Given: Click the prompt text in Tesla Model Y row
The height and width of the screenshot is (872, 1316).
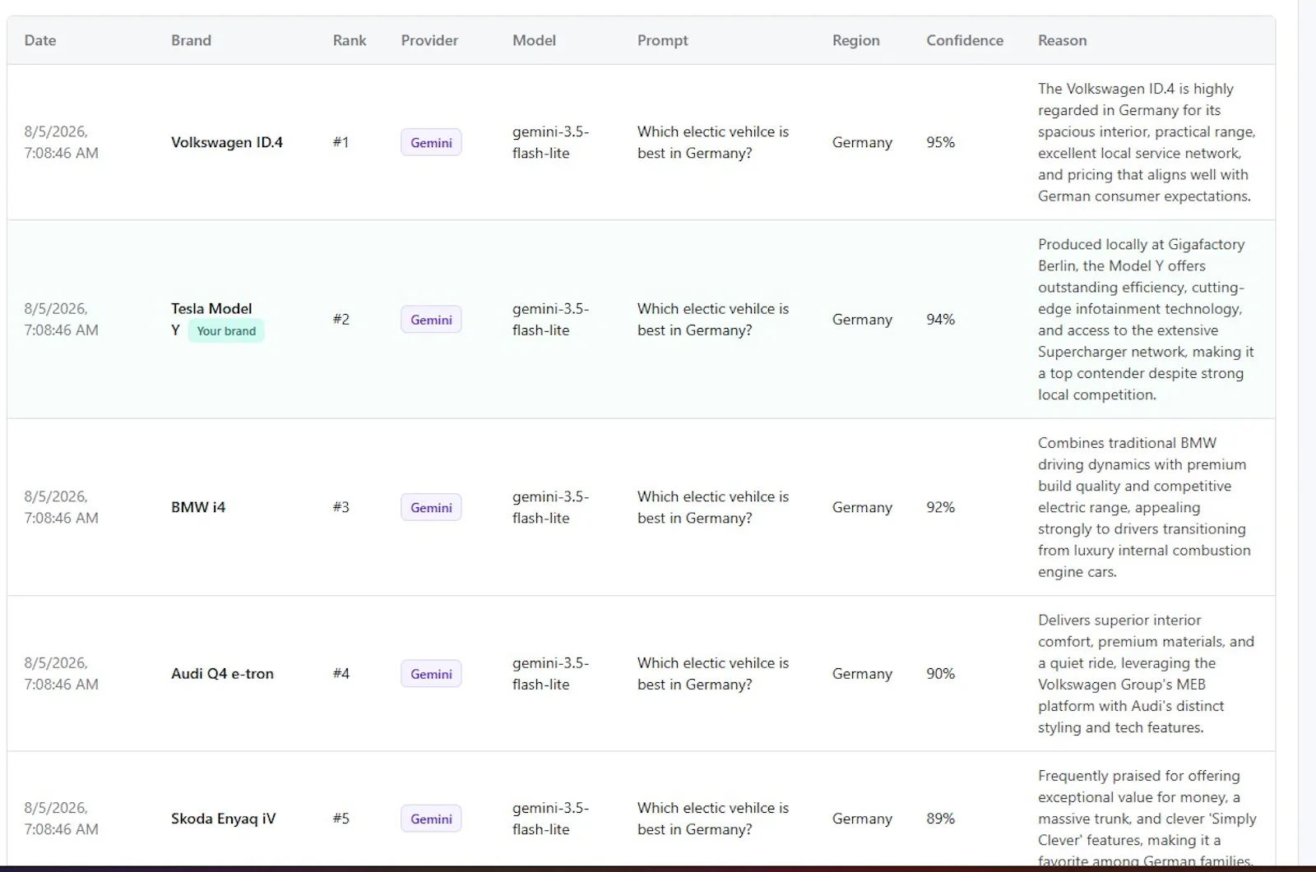Looking at the screenshot, I should point(712,319).
